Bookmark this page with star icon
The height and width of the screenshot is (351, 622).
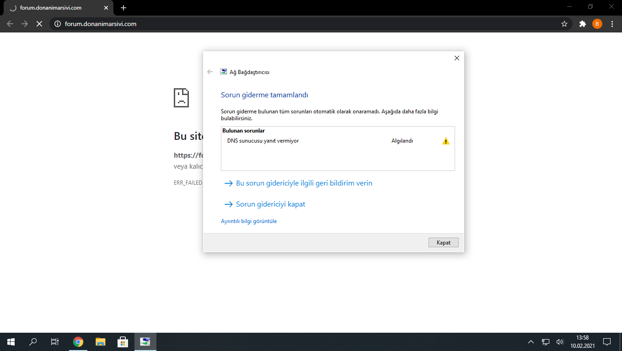[564, 24]
